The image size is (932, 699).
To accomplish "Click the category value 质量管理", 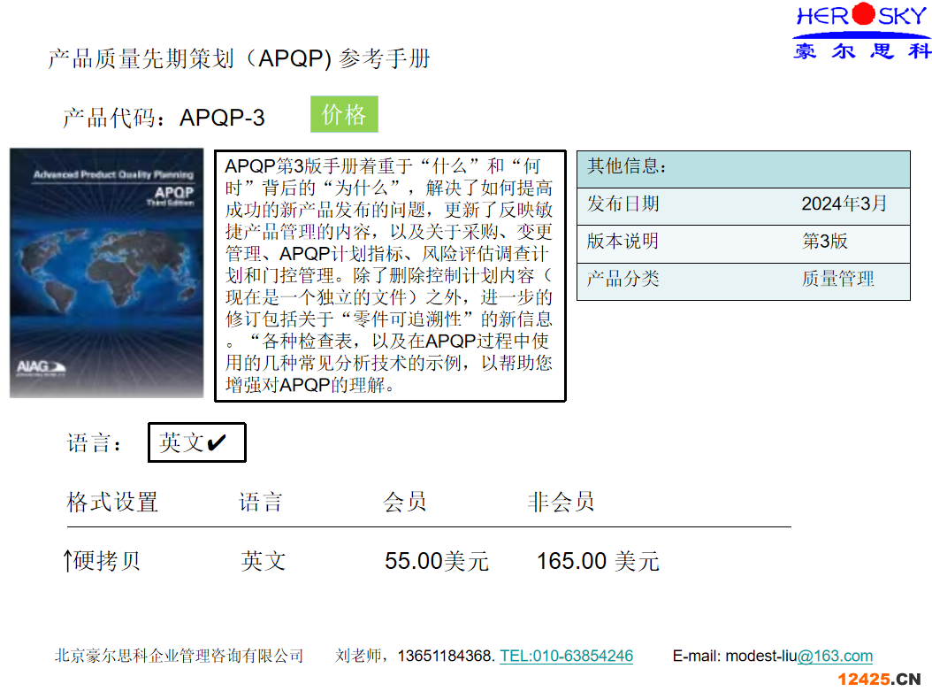I will point(838,279).
